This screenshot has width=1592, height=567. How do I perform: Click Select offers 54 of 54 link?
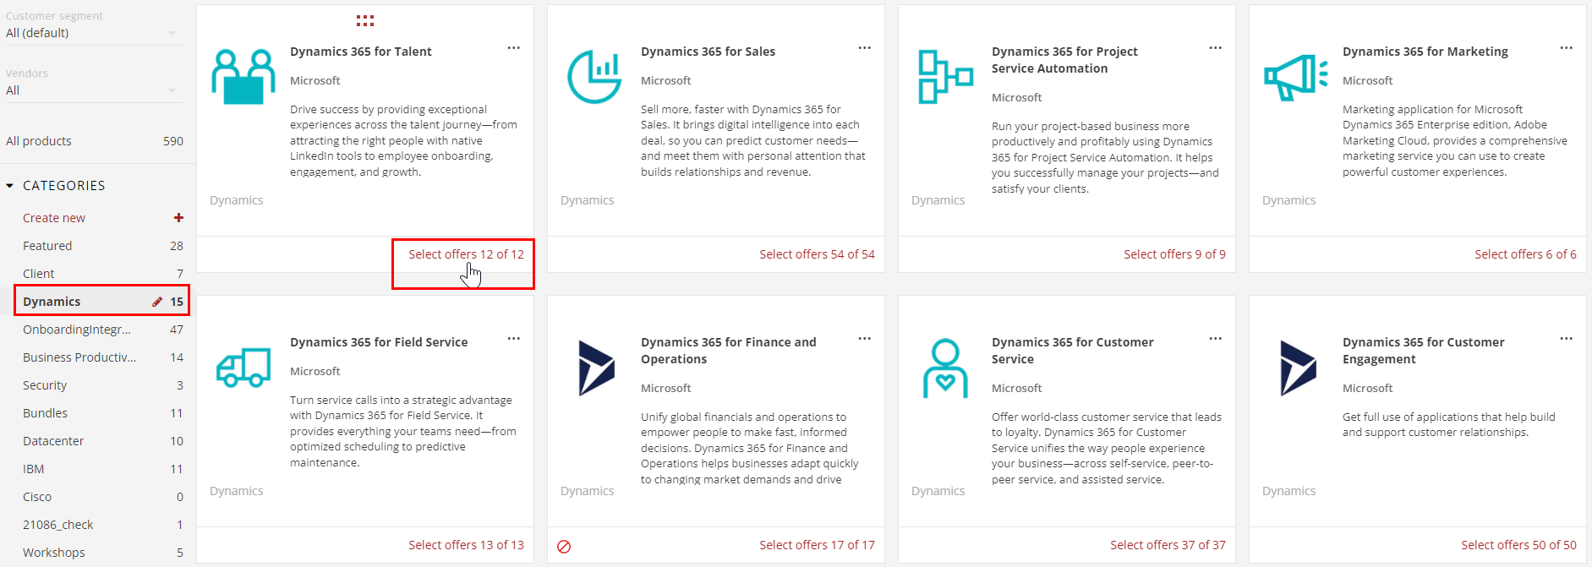coord(817,254)
